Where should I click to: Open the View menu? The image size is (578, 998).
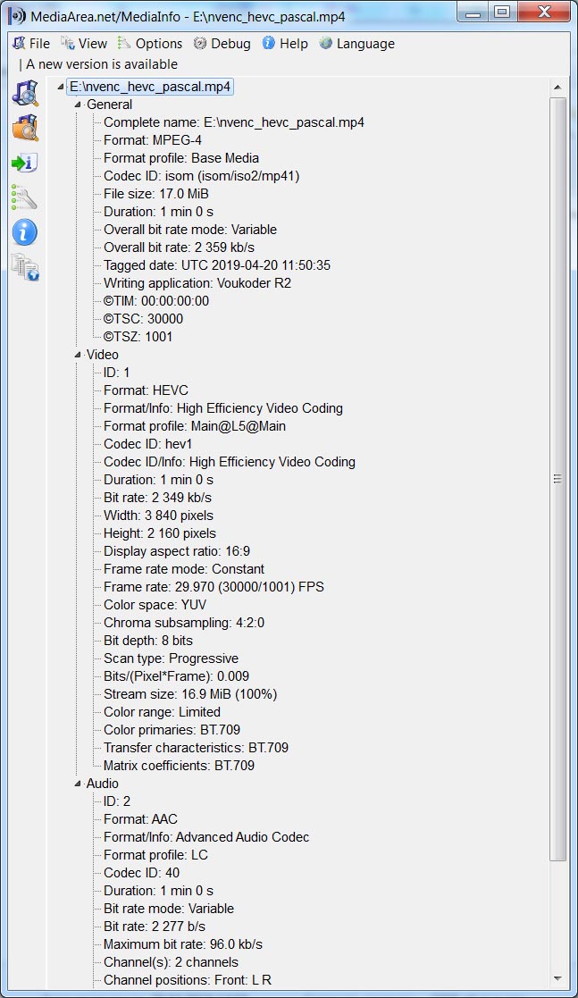84,43
